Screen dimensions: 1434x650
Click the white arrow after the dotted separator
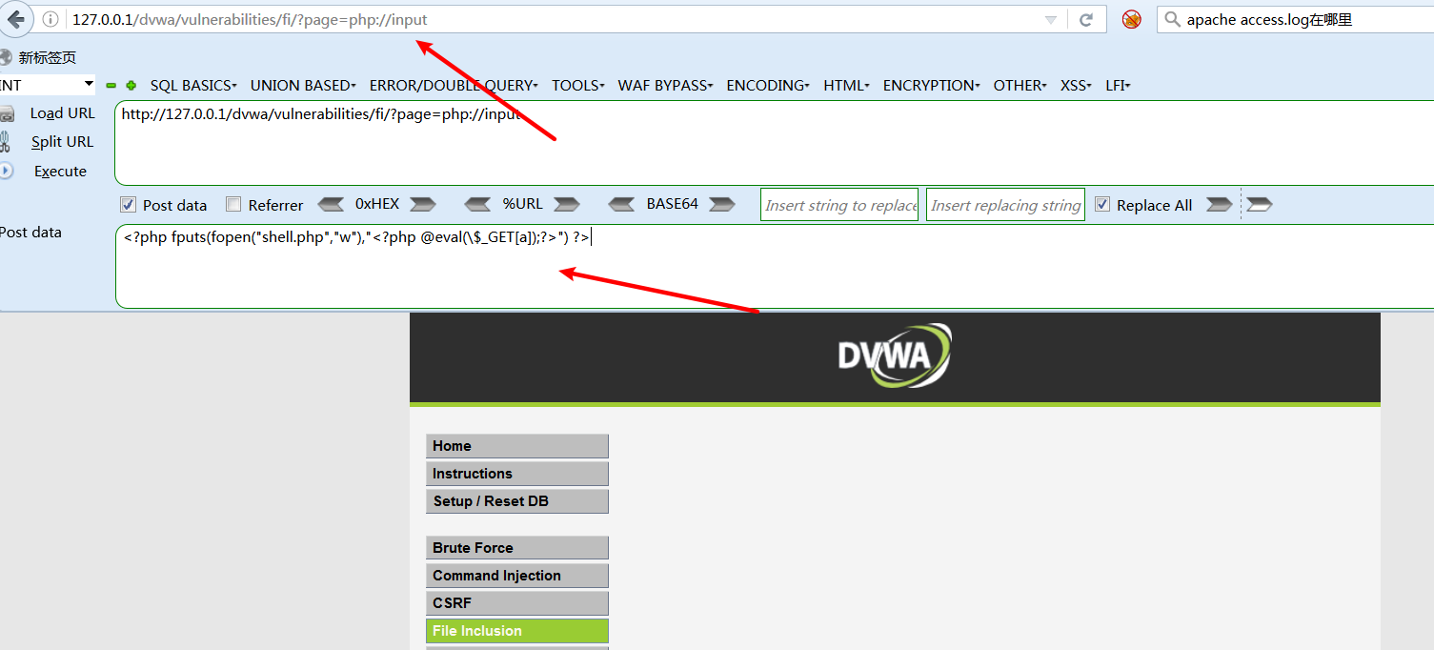1260,204
